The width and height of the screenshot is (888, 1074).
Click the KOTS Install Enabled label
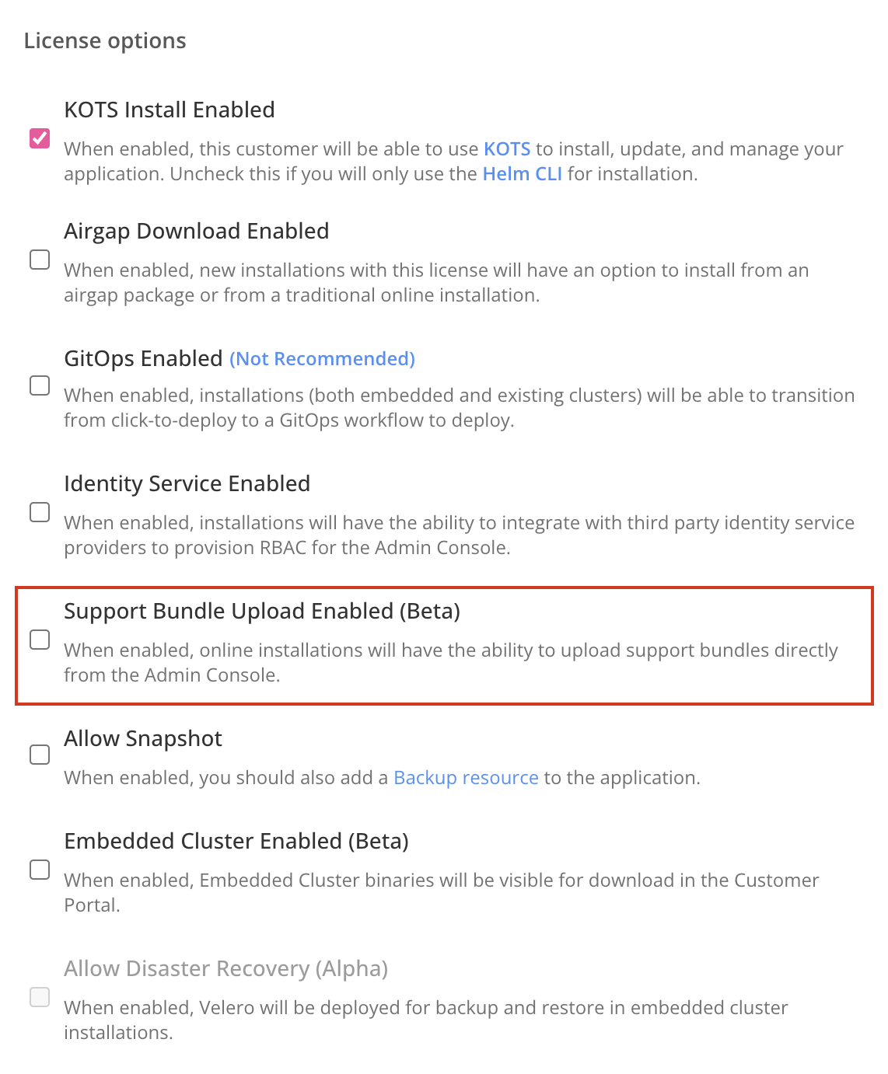click(170, 110)
